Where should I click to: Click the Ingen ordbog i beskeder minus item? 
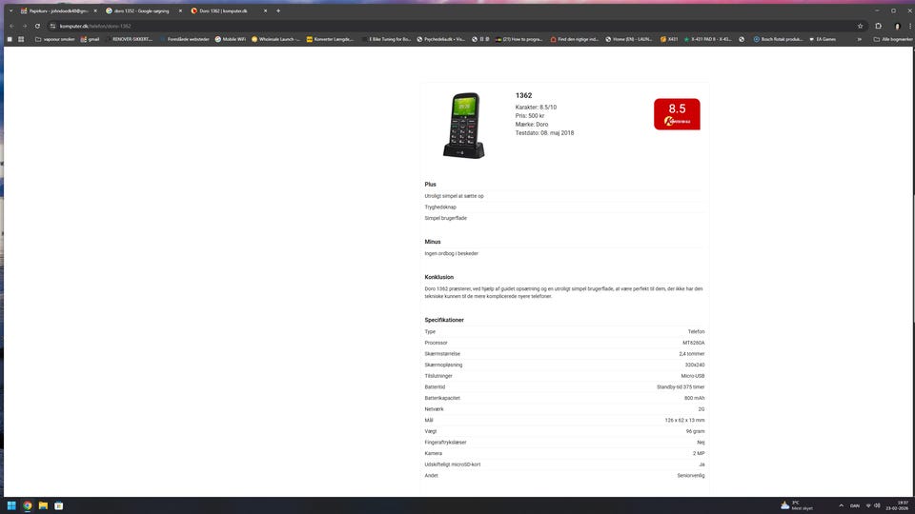coord(451,253)
